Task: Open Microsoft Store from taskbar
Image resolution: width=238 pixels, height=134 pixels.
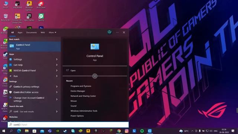Action: tap(35, 131)
